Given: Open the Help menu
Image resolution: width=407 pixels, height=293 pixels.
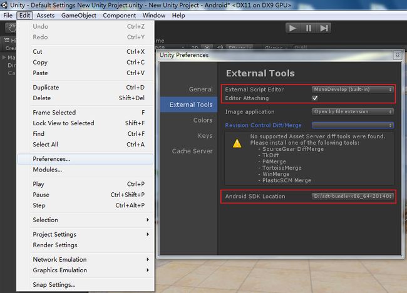Looking at the screenshot, I should tap(178, 16).
